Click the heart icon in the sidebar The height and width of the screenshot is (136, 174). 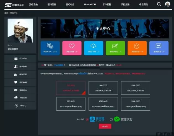[x=16, y=82]
